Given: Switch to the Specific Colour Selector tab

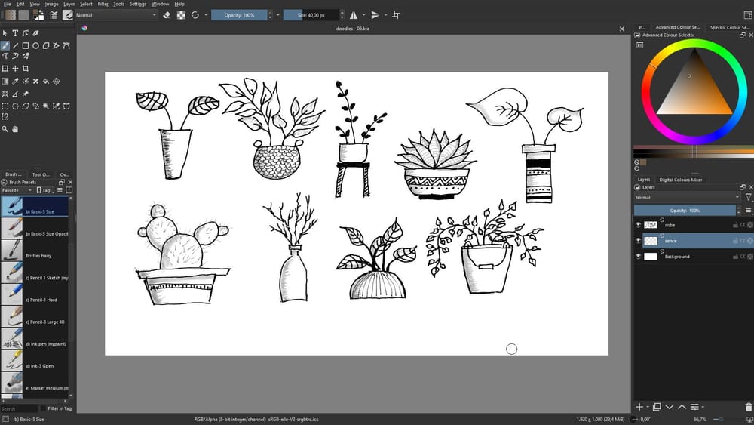Looking at the screenshot, I should [x=729, y=27].
